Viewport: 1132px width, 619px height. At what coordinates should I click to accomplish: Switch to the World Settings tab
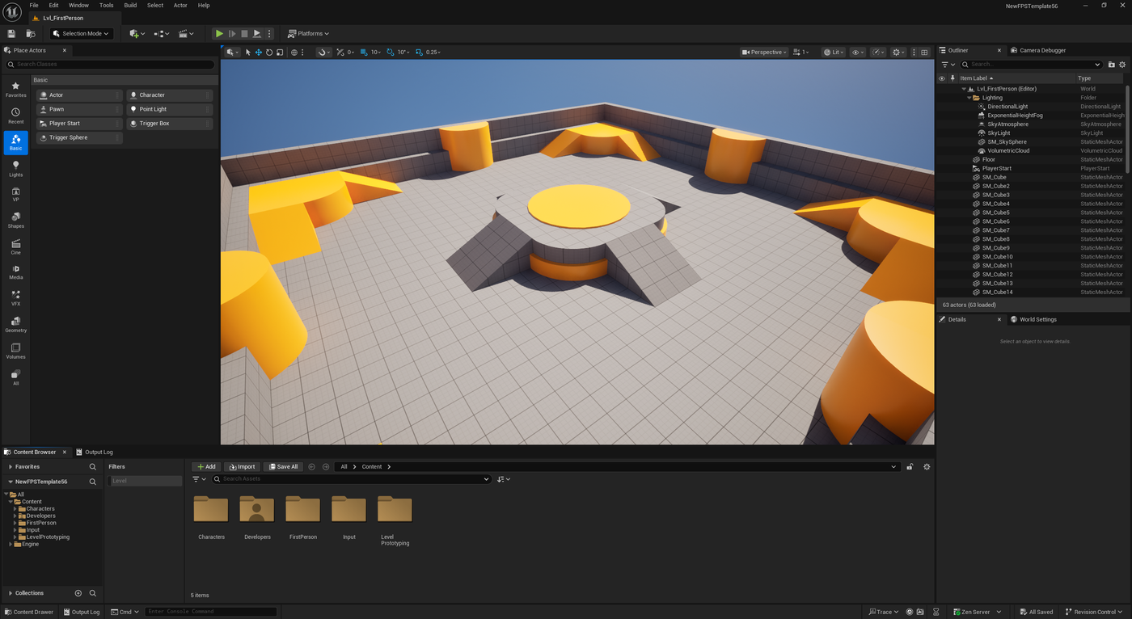click(1038, 319)
